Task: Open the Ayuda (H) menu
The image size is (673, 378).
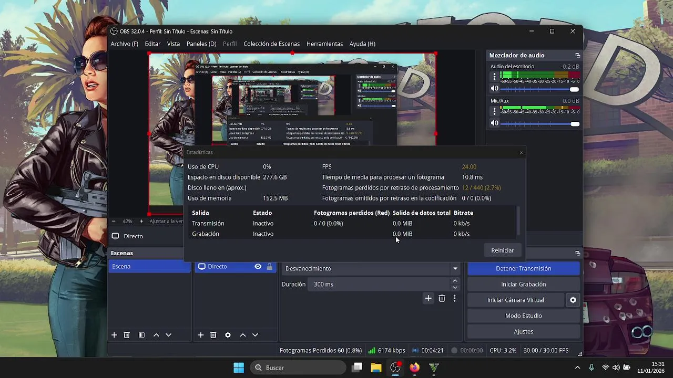Action: coord(362,44)
